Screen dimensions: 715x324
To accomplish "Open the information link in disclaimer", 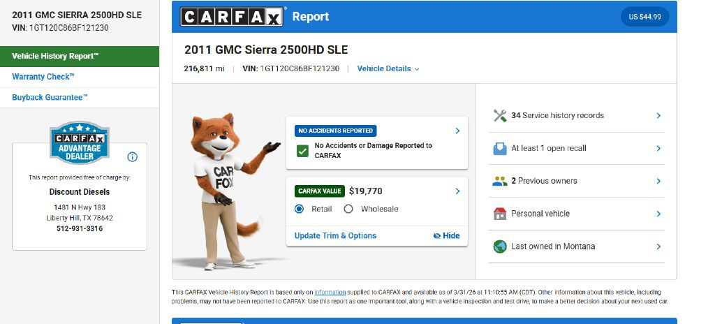I will [x=330, y=292].
